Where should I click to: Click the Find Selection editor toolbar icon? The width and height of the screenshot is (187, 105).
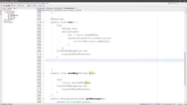(55, 10)
